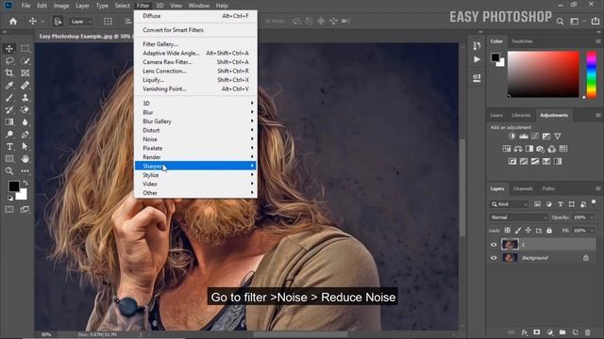
Task: Open the Kind filter dropdown
Action: coord(510,204)
